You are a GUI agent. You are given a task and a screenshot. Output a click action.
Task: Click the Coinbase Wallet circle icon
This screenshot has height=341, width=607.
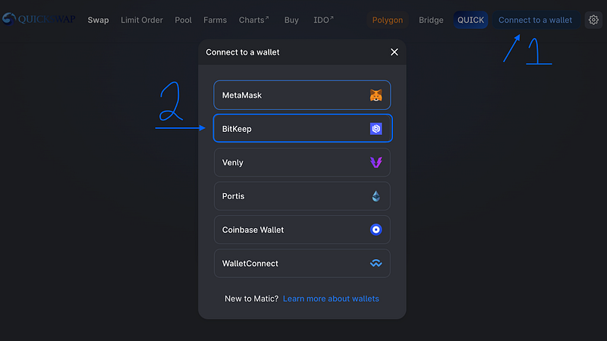(376, 230)
